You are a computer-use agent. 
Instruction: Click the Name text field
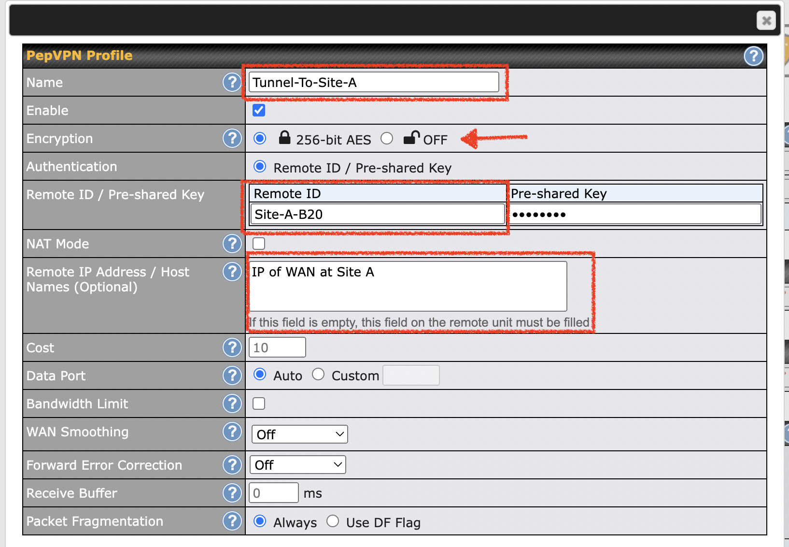(x=374, y=82)
